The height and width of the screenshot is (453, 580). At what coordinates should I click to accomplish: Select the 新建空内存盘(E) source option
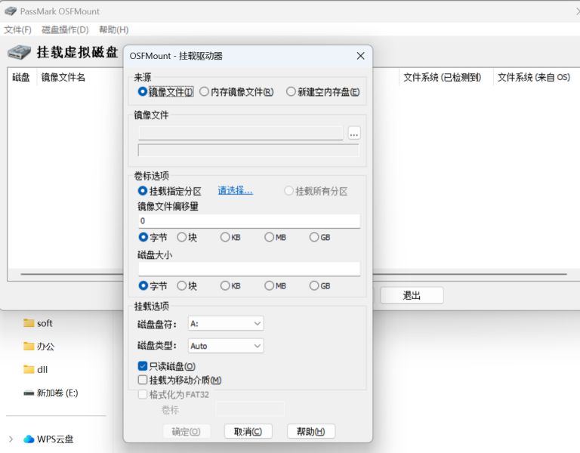(x=291, y=91)
